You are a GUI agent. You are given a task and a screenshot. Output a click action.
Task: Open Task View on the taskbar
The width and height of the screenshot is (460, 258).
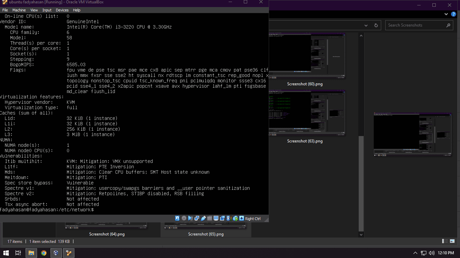tap(18, 253)
